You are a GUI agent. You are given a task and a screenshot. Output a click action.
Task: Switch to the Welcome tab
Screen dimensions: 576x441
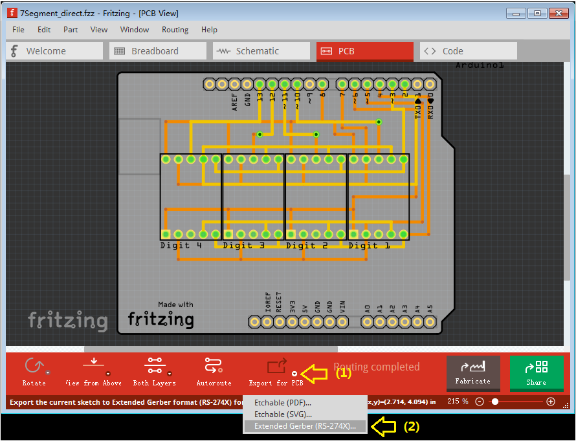pyautogui.click(x=54, y=51)
